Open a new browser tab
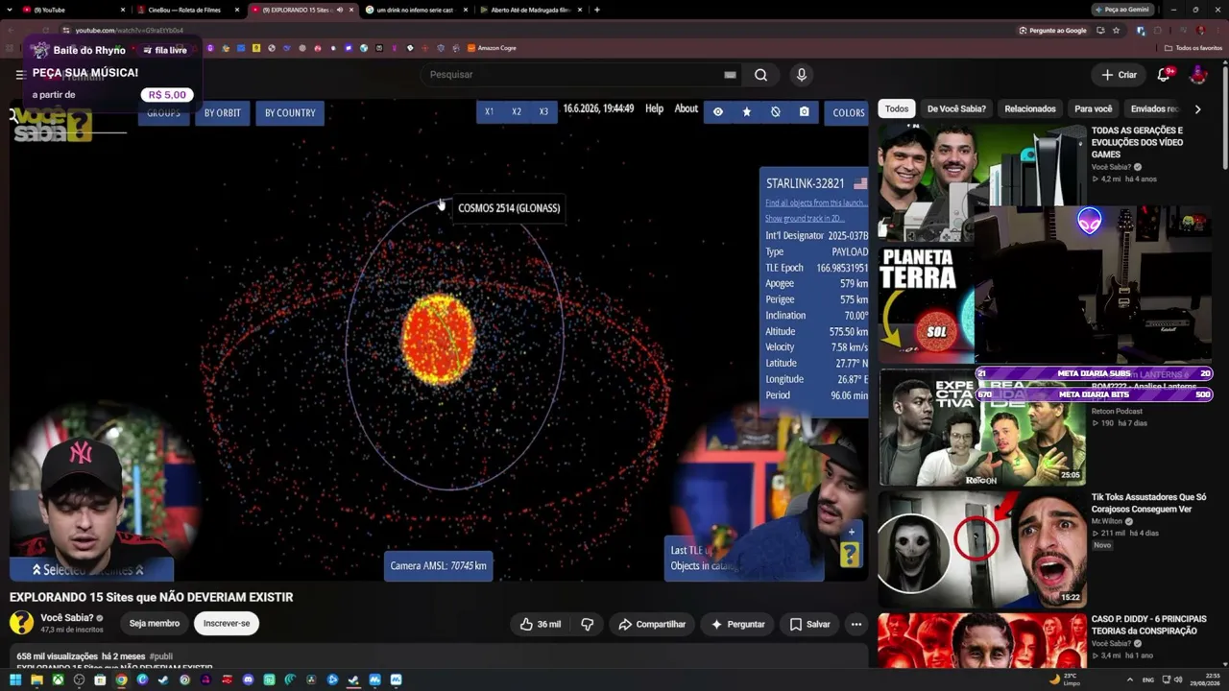The image size is (1229, 691). point(597,10)
